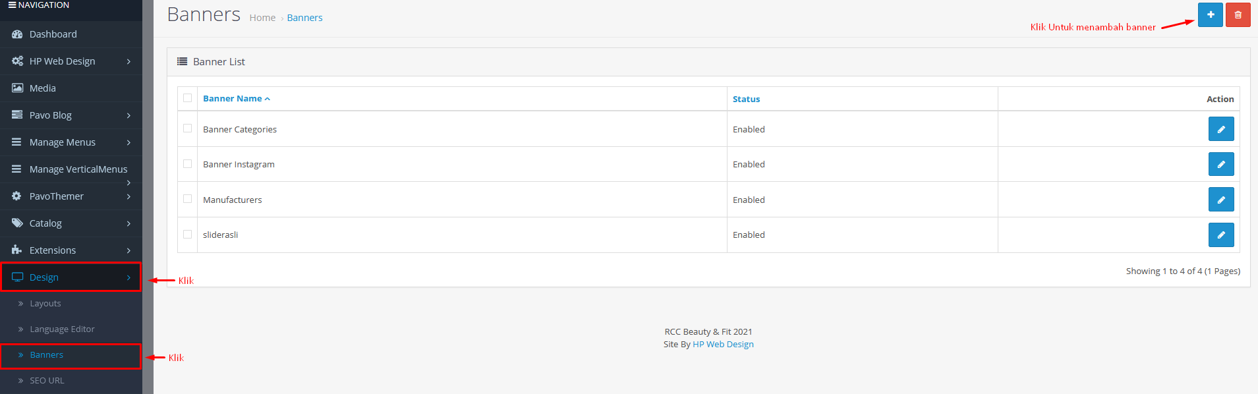
Task: Toggle the navigation hamburger icon
Action: coord(12,5)
